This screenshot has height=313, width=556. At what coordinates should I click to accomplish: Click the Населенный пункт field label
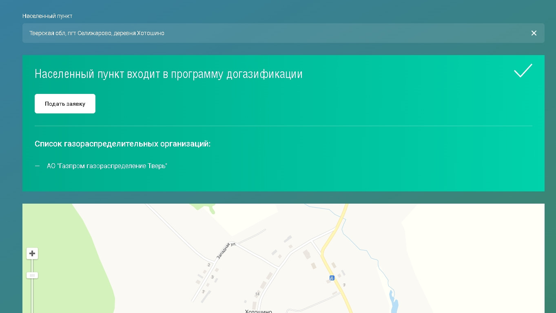point(47,16)
